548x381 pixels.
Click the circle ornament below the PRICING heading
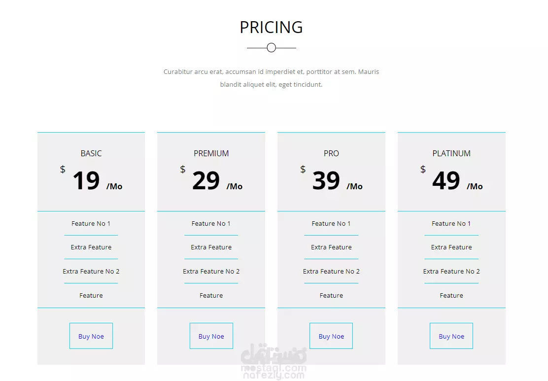pyautogui.click(x=271, y=47)
